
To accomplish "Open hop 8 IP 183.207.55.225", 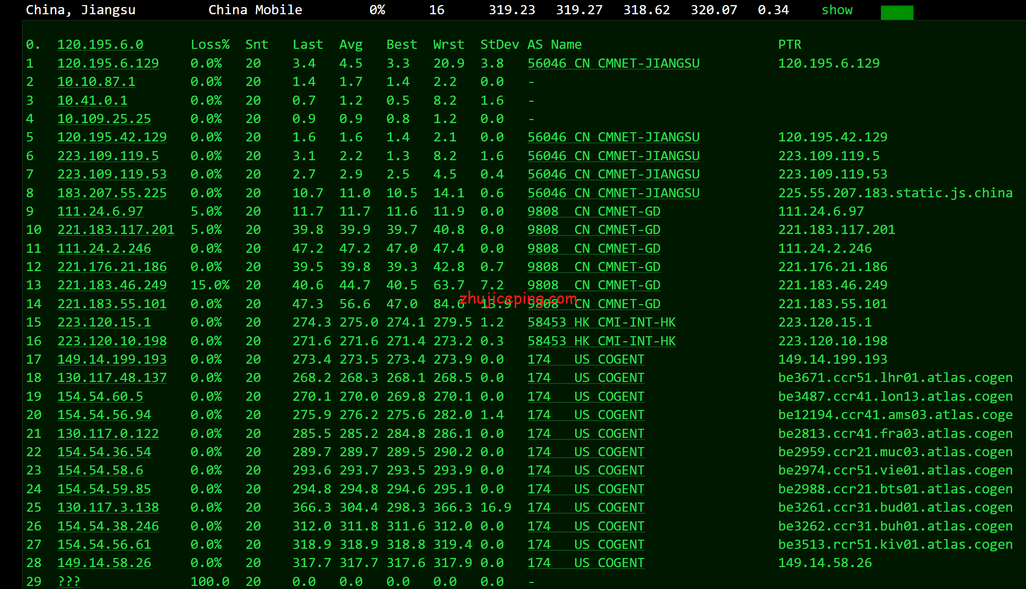I will point(112,193).
